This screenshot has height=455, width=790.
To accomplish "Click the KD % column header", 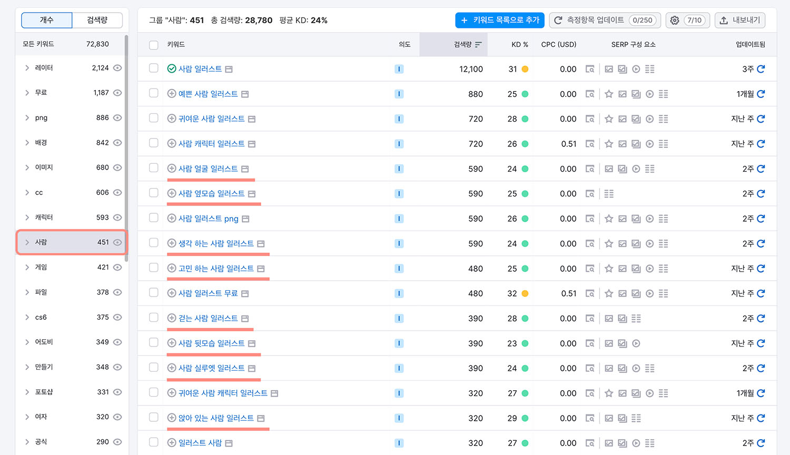I will click(x=520, y=44).
